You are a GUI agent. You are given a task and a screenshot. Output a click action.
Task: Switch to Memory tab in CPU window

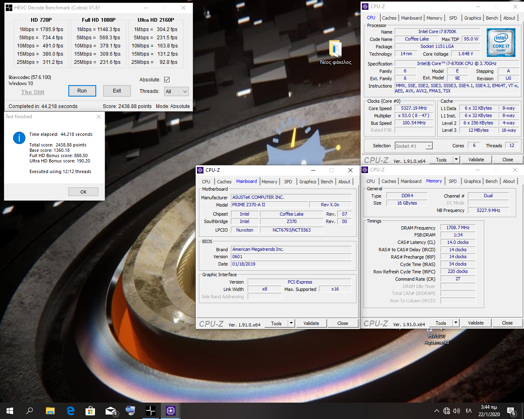[x=434, y=18]
